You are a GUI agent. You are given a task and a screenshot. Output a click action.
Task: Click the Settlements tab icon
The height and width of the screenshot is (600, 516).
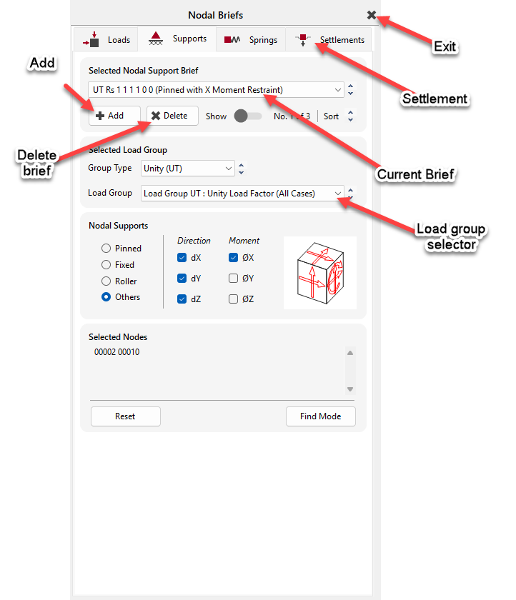pos(303,39)
